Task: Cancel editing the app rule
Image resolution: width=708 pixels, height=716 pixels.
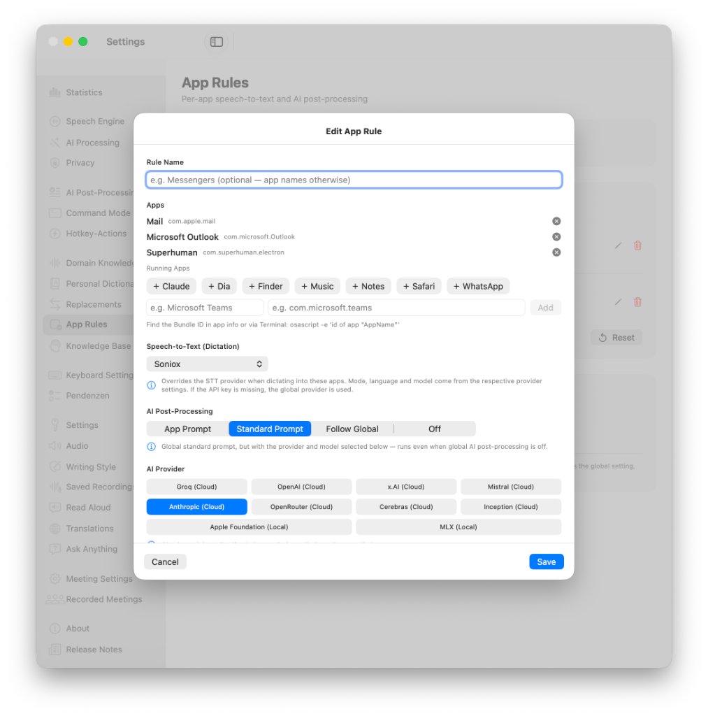Action: pos(165,561)
